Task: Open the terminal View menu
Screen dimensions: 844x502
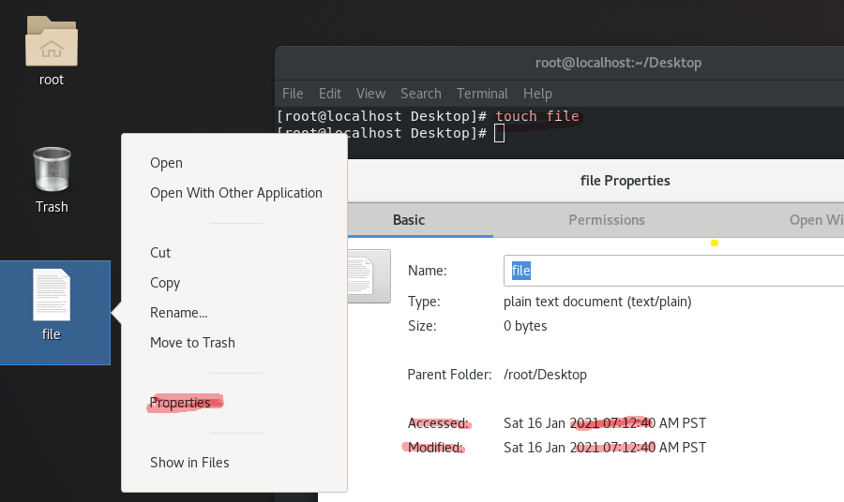Action: [370, 94]
